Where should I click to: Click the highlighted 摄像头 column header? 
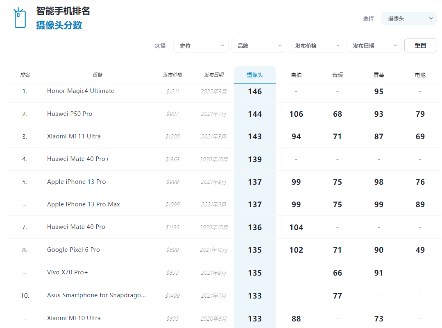(255, 75)
